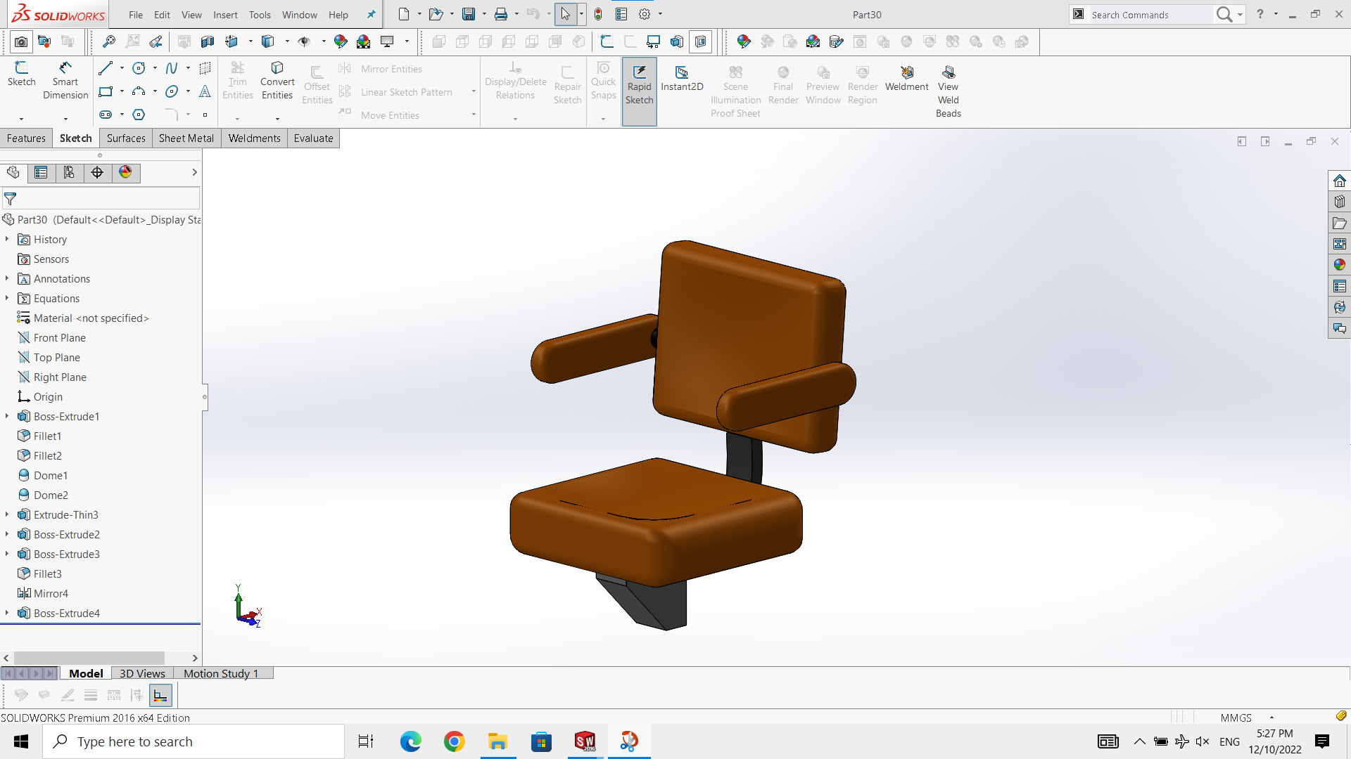Expand the History folder
The height and width of the screenshot is (759, 1351).
click(x=7, y=240)
